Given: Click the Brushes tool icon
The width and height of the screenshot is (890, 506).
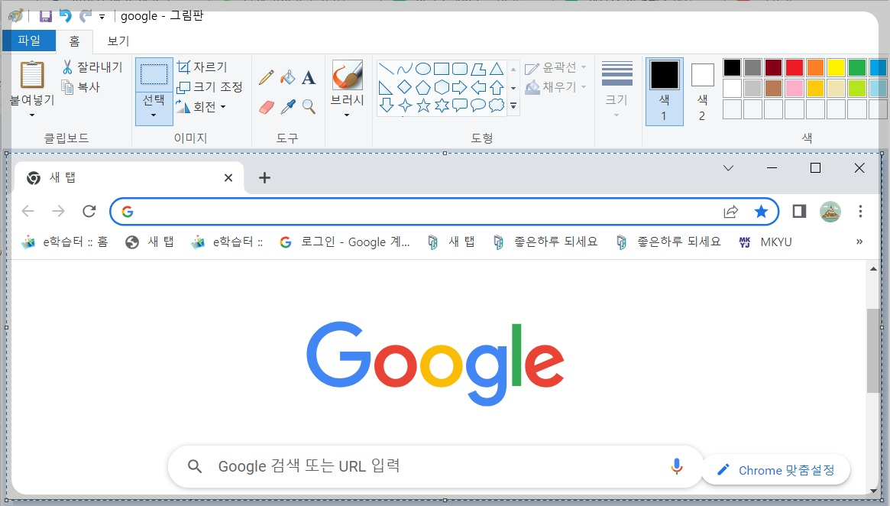Looking at the screenshot, I should pos(348,75).
